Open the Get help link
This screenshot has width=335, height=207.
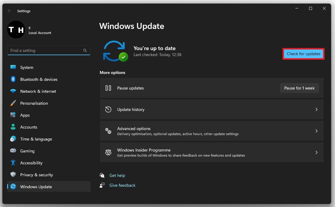[117, 175]
